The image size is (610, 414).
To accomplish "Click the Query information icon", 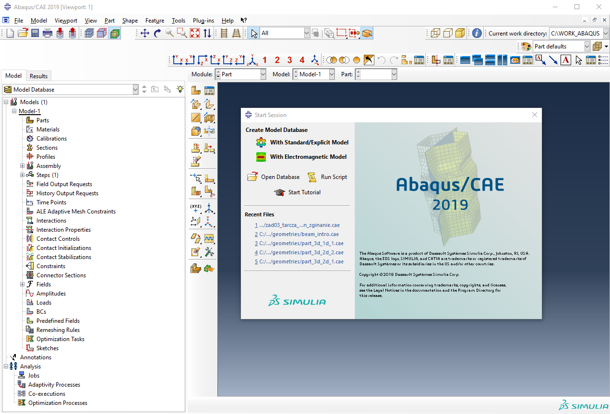I will (477, 33).
